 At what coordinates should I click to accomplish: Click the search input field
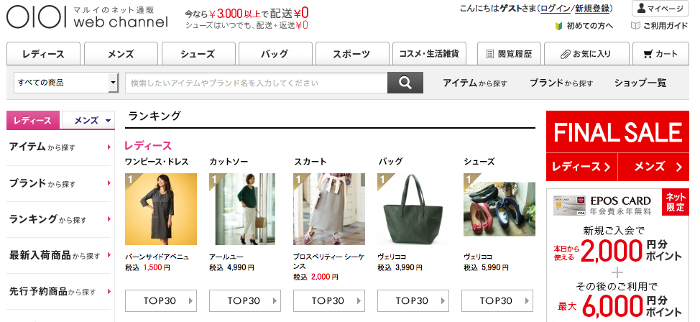click(257, 83)
